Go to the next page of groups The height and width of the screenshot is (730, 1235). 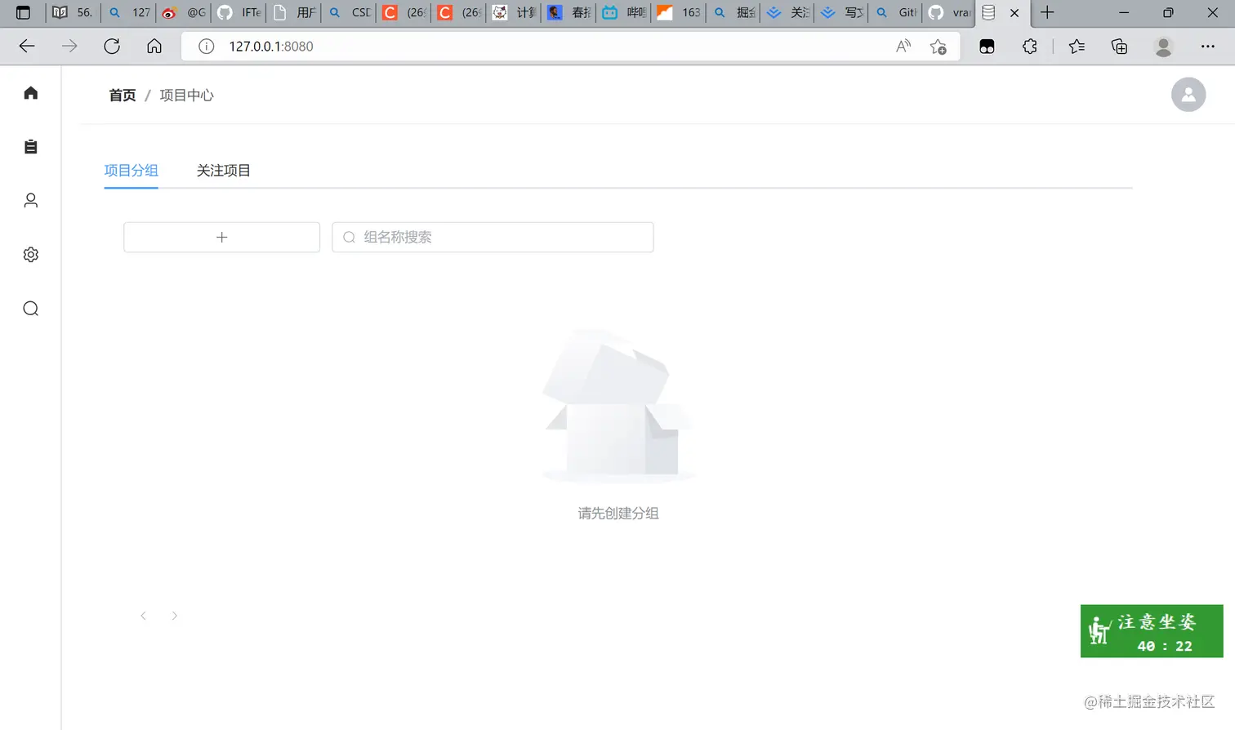[x=174, y=616]
